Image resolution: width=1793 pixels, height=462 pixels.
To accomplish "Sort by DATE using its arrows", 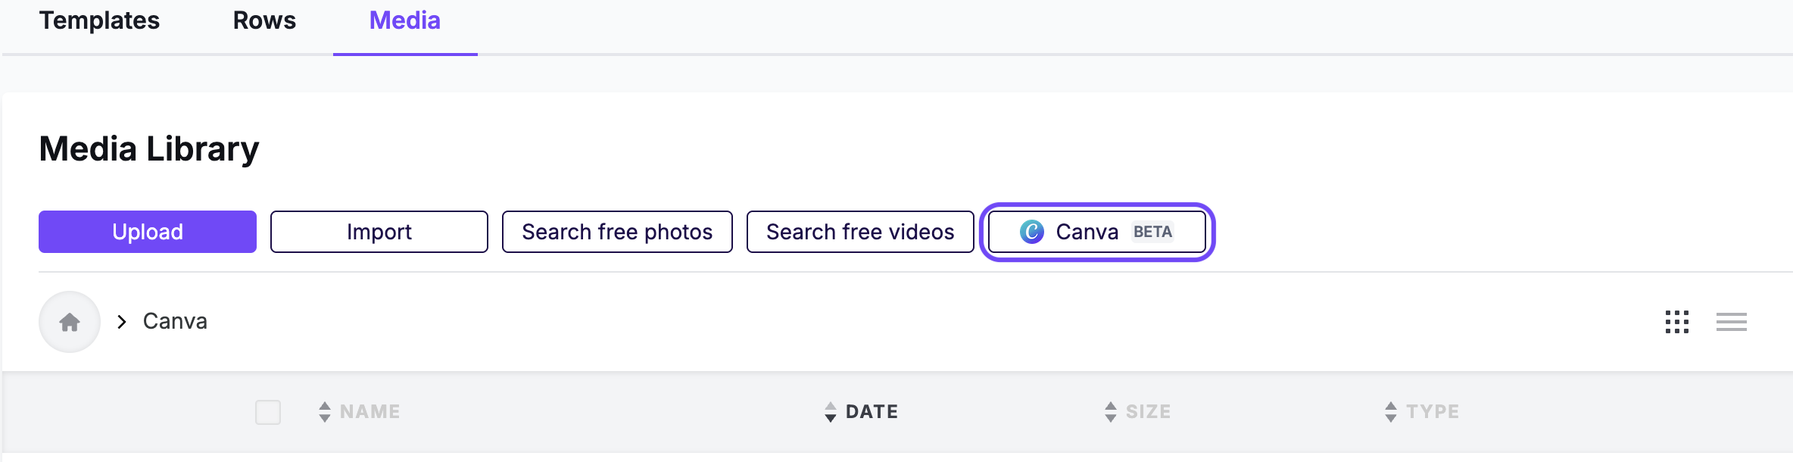I will coord(831,412).
